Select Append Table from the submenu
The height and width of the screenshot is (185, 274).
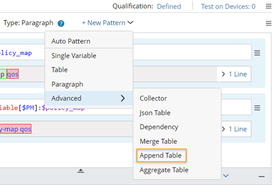point(161,156)
